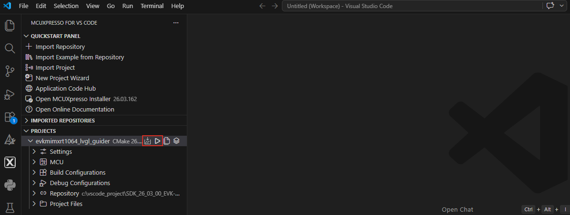Select the evkmimxrt1064_lvgl_guider project

[x=73, y=141]
